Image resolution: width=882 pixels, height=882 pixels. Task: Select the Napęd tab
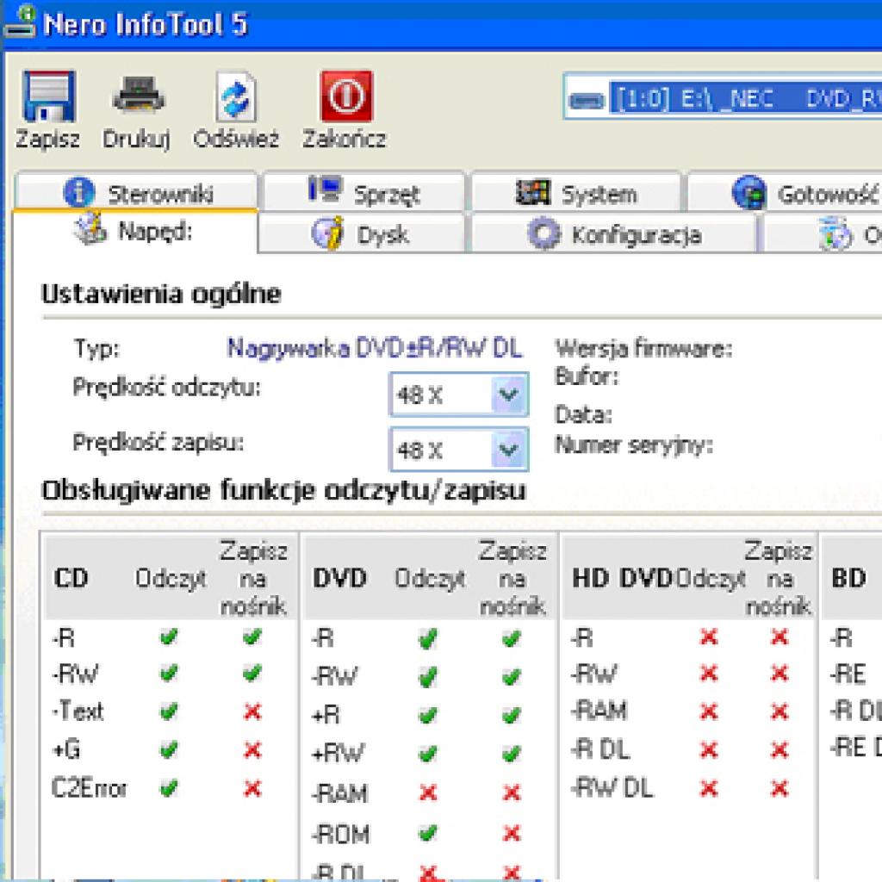pos(135,231)
